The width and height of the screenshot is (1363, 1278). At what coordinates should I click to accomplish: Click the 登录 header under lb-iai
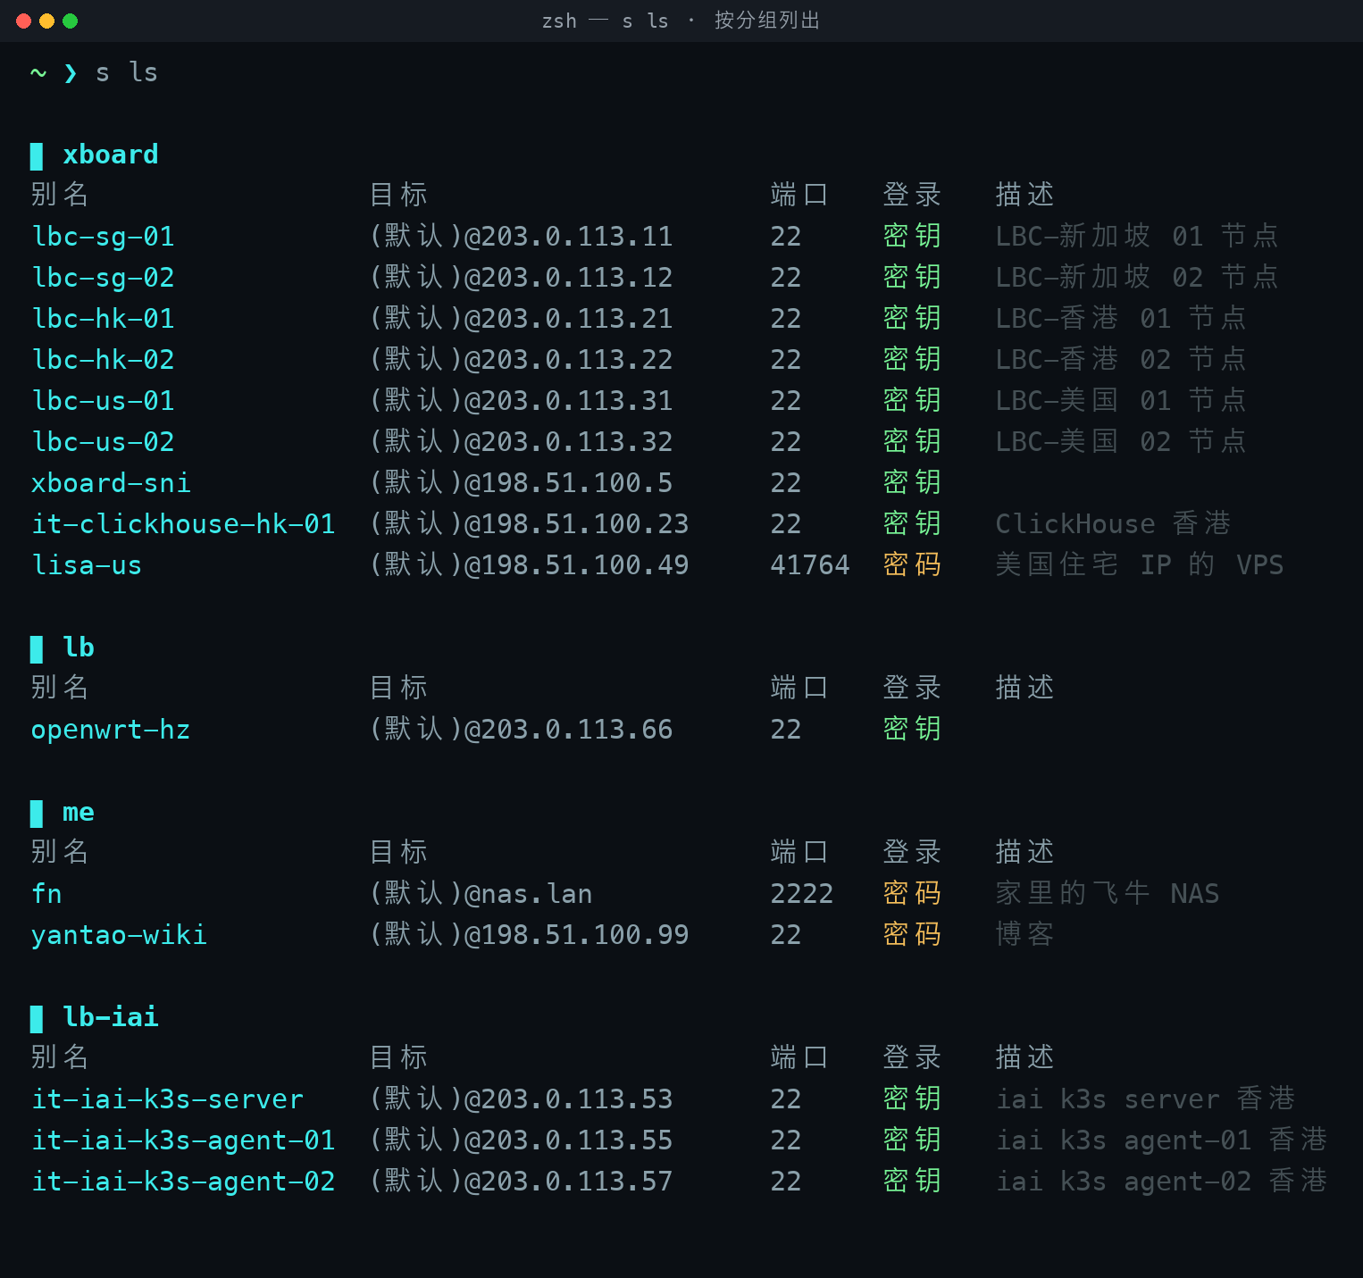tap(912, 1057)
